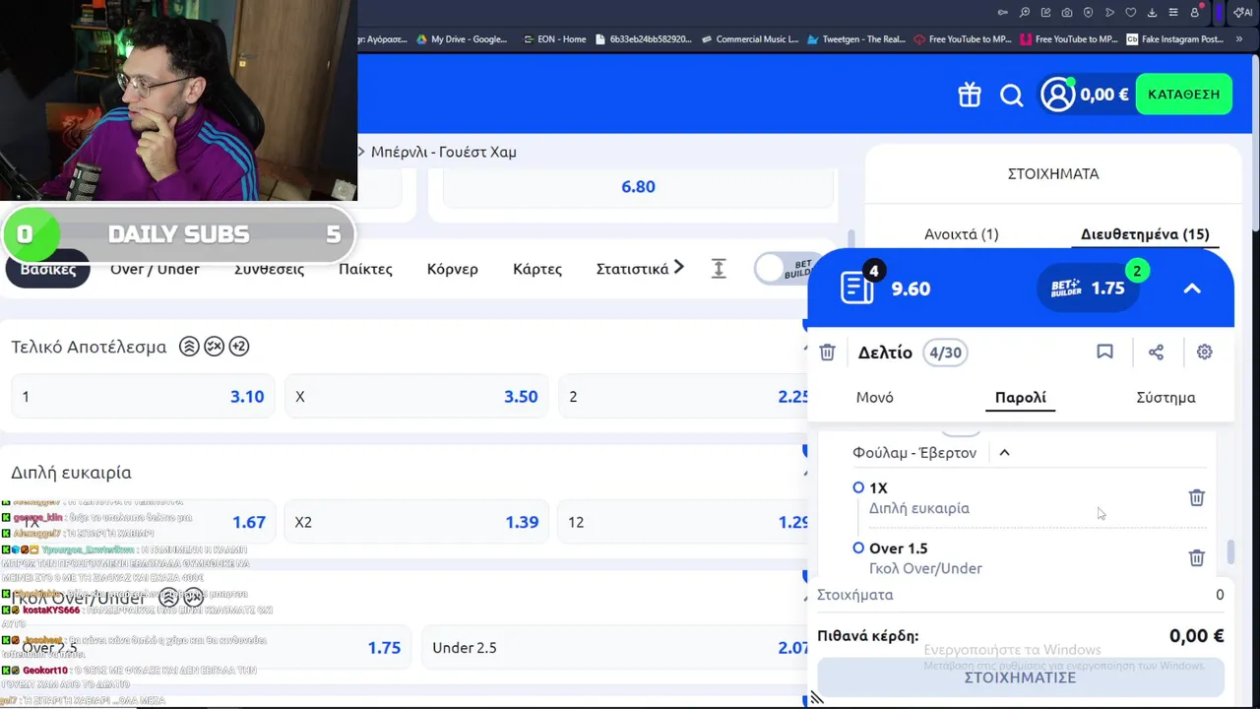
Task: Open Fake Instagram Post bookmark
Action: [x=1175, y=39]
